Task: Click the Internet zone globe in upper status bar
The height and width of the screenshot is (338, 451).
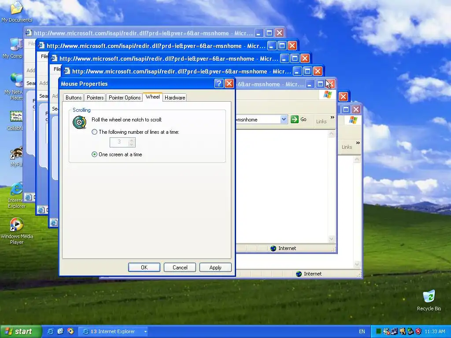Action: (x=273, y=248)
